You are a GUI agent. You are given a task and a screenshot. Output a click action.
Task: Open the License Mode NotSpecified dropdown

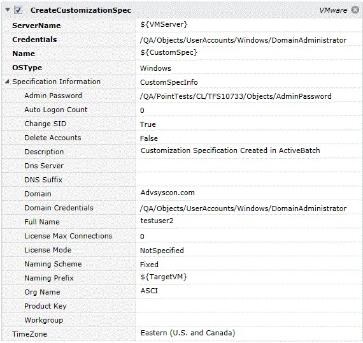tap(249, 250)
